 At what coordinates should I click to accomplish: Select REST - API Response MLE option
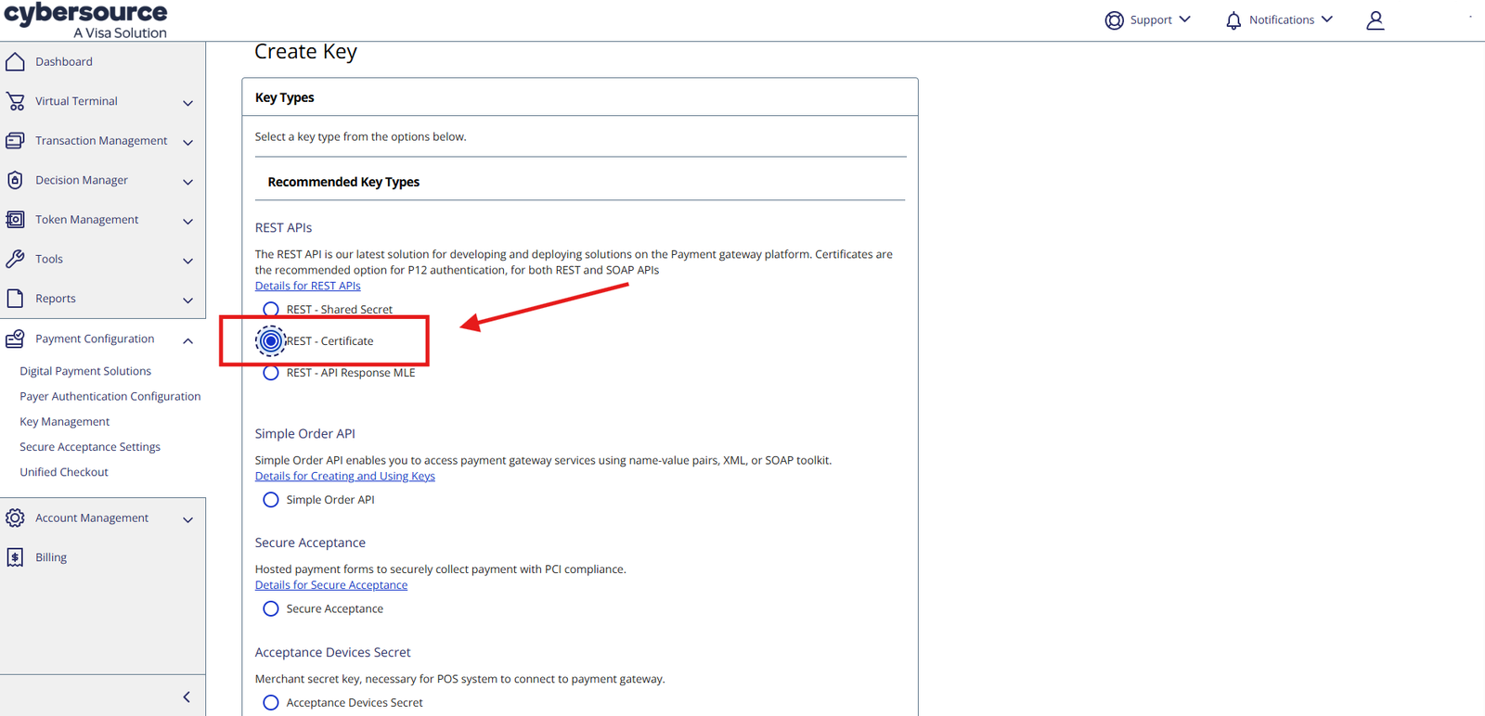271,373
